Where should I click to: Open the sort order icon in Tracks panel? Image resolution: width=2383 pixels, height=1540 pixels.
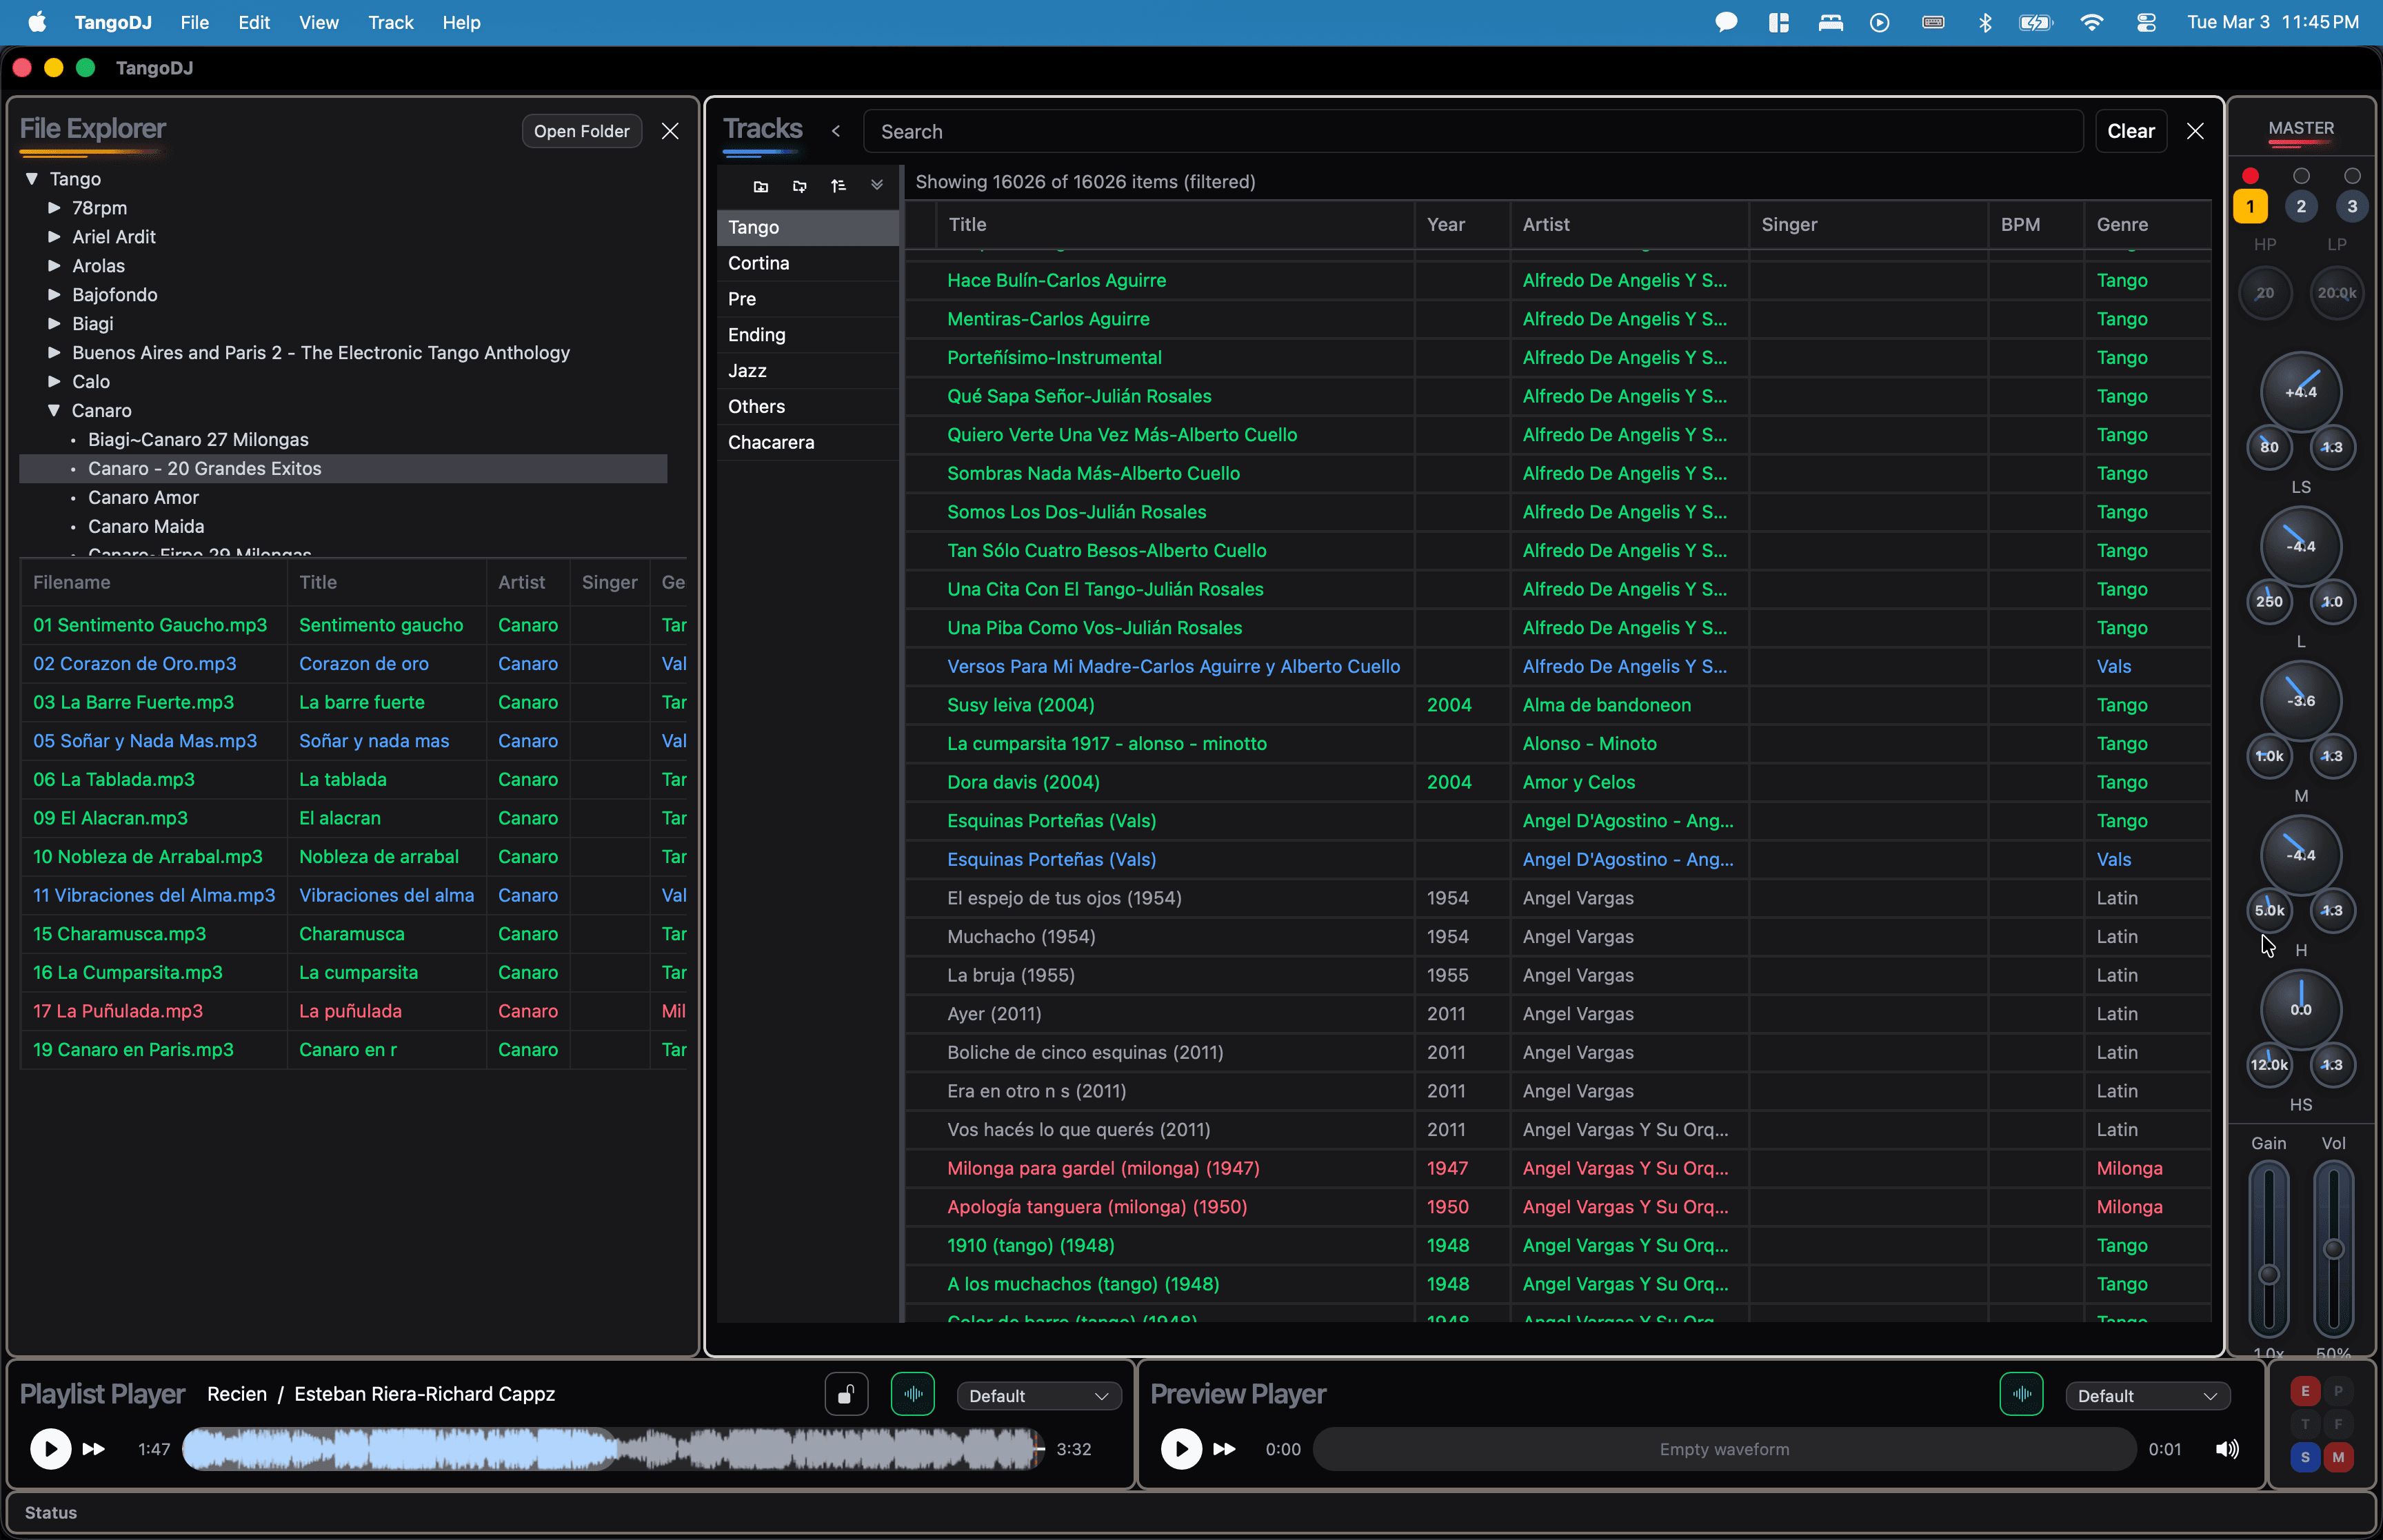839,186
